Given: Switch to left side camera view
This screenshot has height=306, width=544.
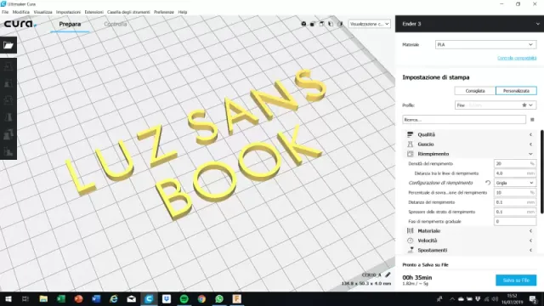Looking at the screenshot, I should 331,24.
